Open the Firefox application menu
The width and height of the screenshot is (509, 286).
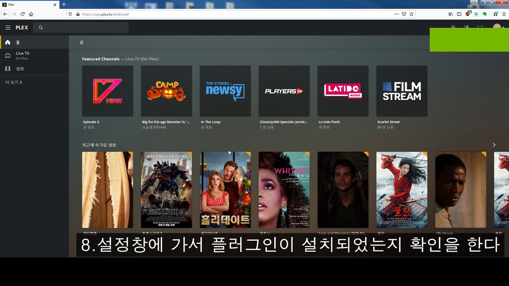point(503,14)
